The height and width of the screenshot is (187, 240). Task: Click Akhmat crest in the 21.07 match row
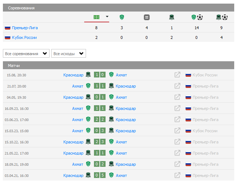tap(88, 86)
